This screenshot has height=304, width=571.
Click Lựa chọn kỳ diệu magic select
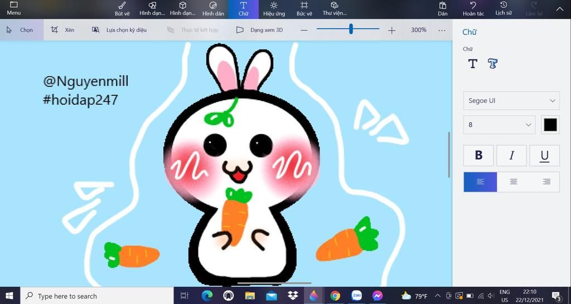(119, 30)
